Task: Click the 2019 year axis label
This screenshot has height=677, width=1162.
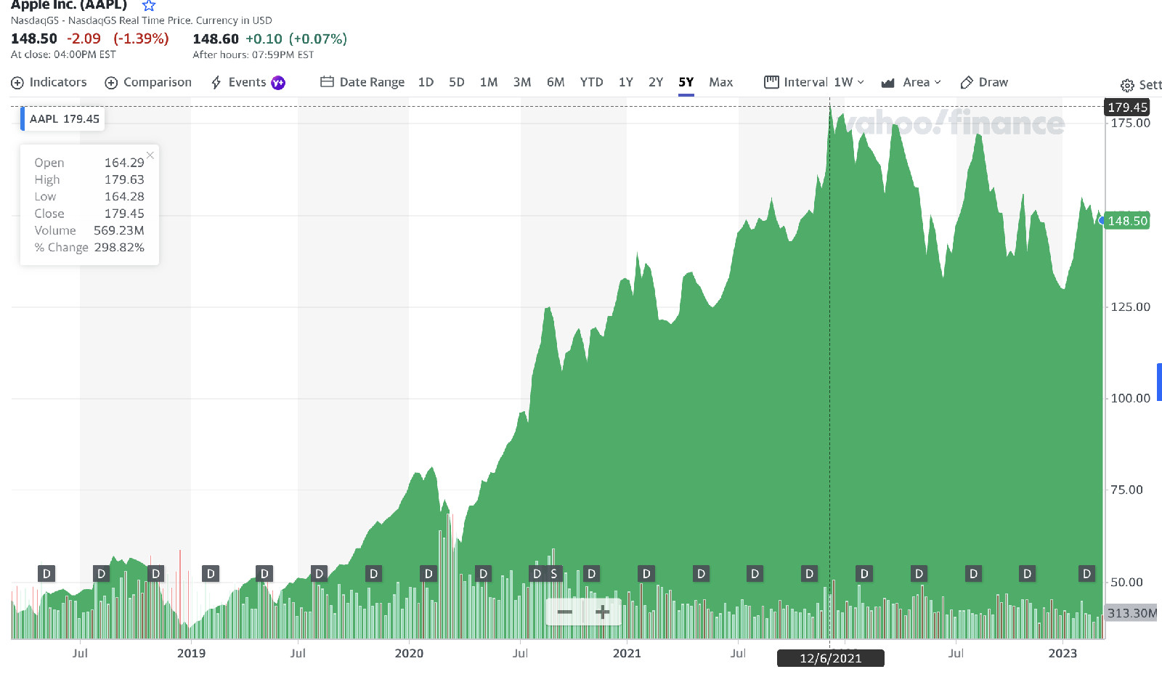Action: click(191, 653)
